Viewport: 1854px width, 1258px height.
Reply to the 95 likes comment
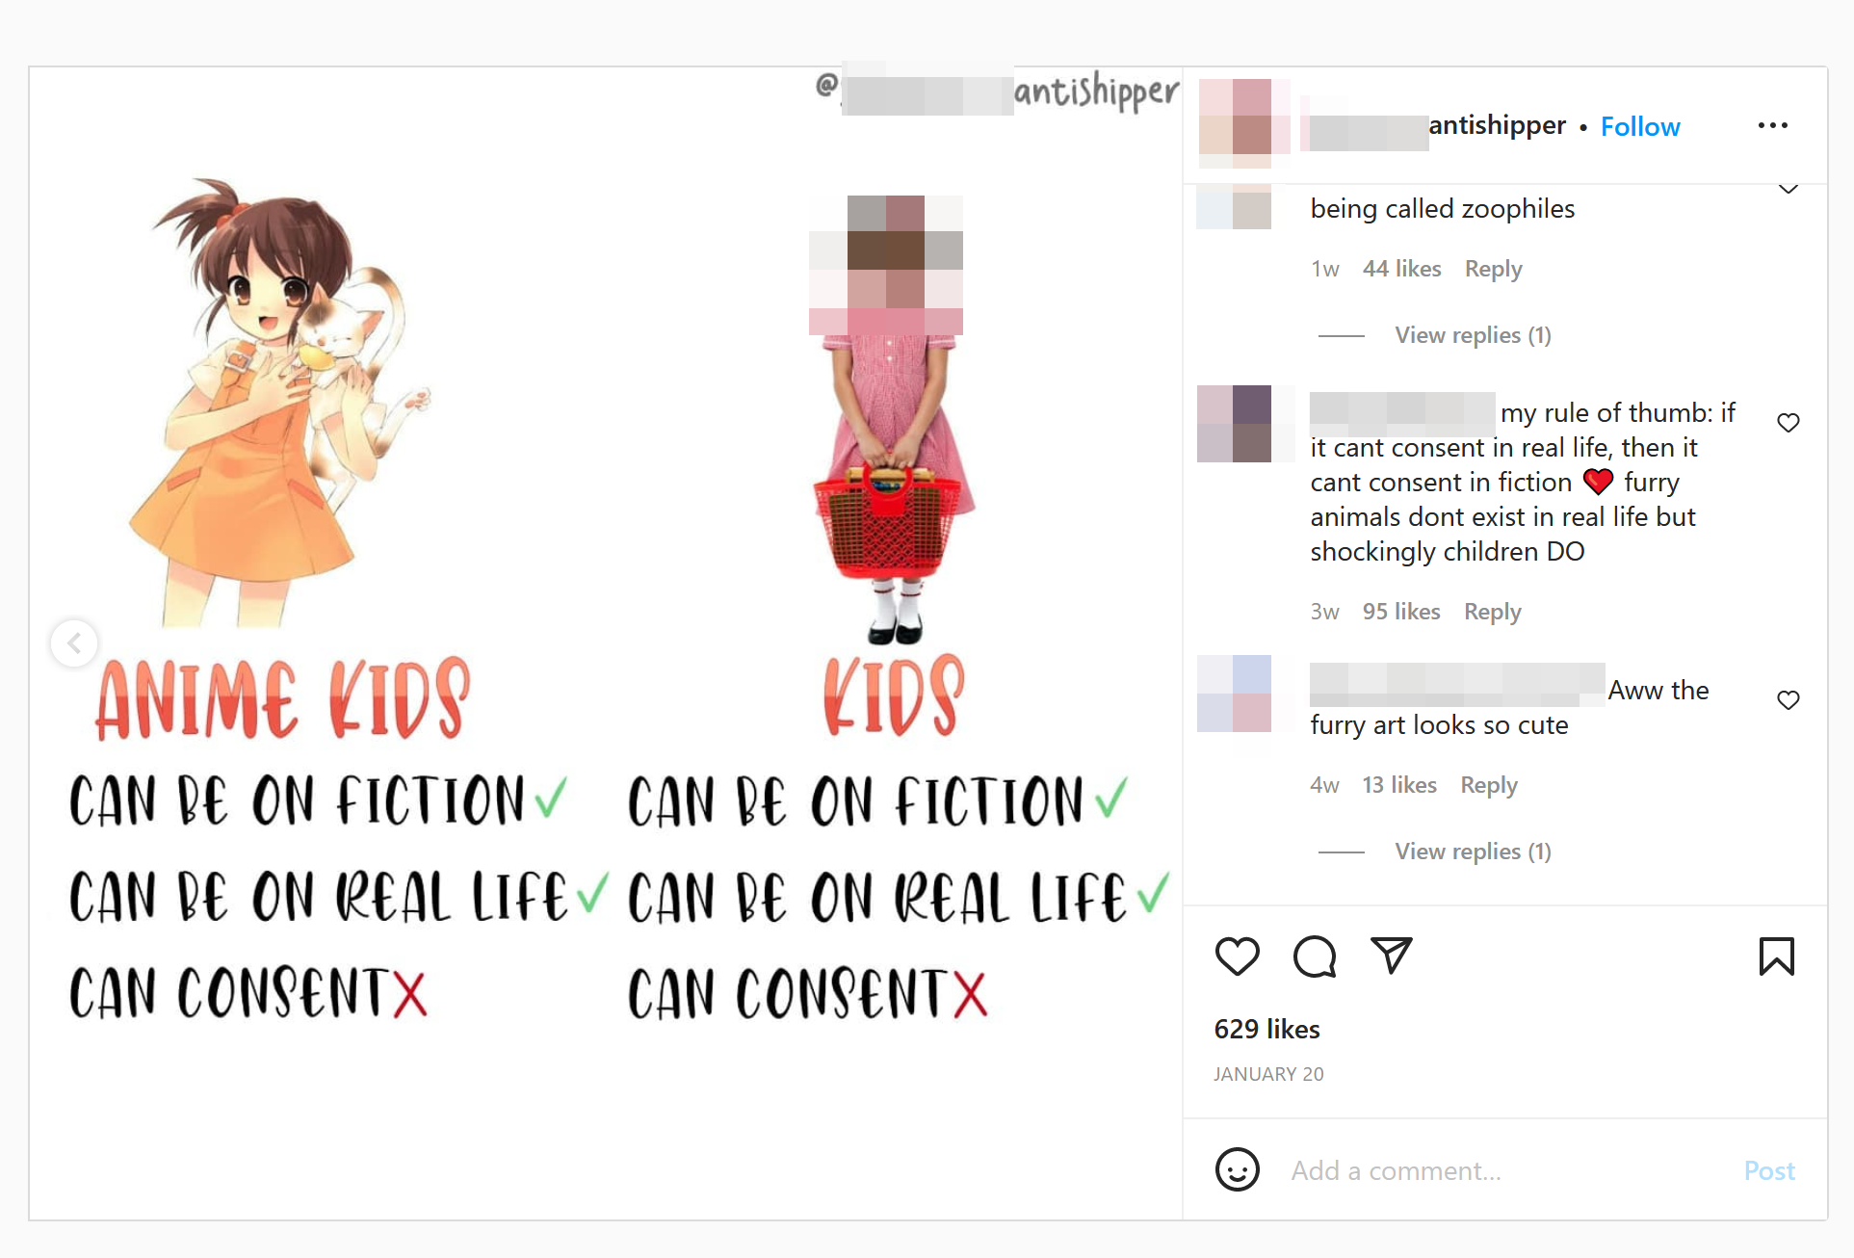coord(1493,612)
